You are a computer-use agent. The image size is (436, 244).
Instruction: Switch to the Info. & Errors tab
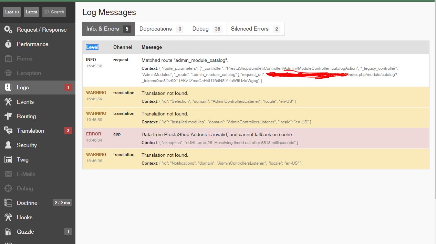coord(108,29)
